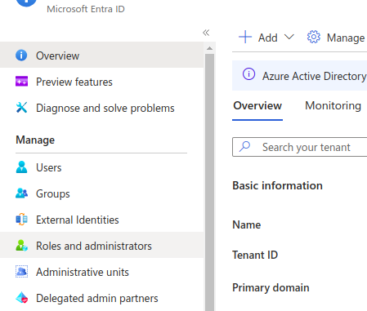Click the Delegated admin partners icon

click(x=21, y=298)
